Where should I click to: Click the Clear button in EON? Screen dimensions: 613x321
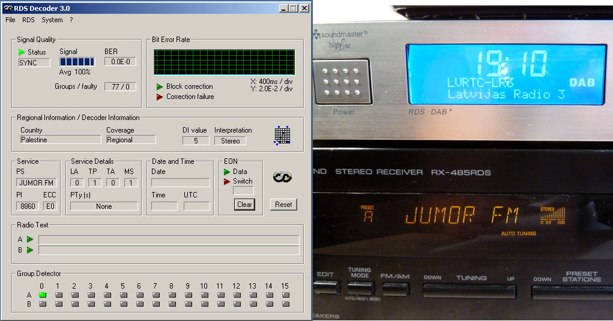tap(244, 205)
